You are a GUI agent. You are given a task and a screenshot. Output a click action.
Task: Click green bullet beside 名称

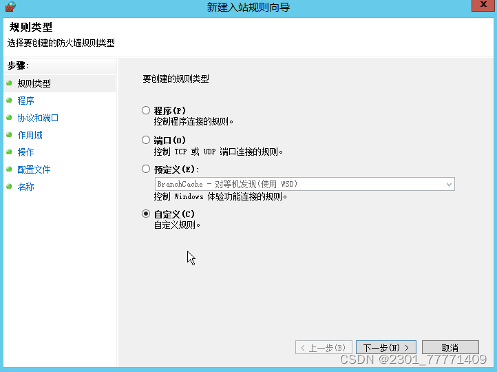[x=9, y=186]
